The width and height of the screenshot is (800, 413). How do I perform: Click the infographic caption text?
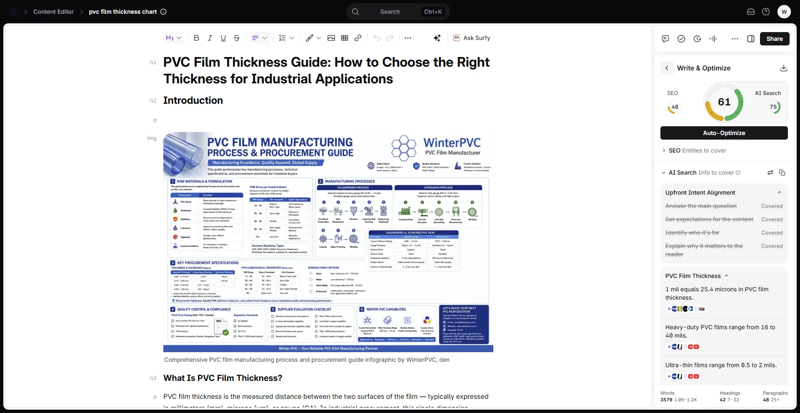(x=307, y=360)
